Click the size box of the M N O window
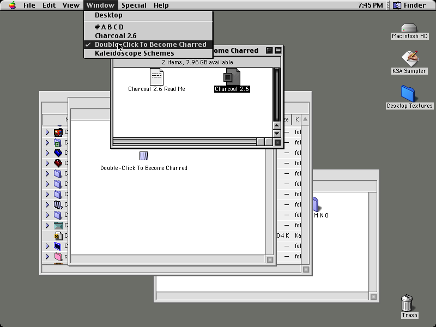Screen dimensions: 436x327 [373, 296]
